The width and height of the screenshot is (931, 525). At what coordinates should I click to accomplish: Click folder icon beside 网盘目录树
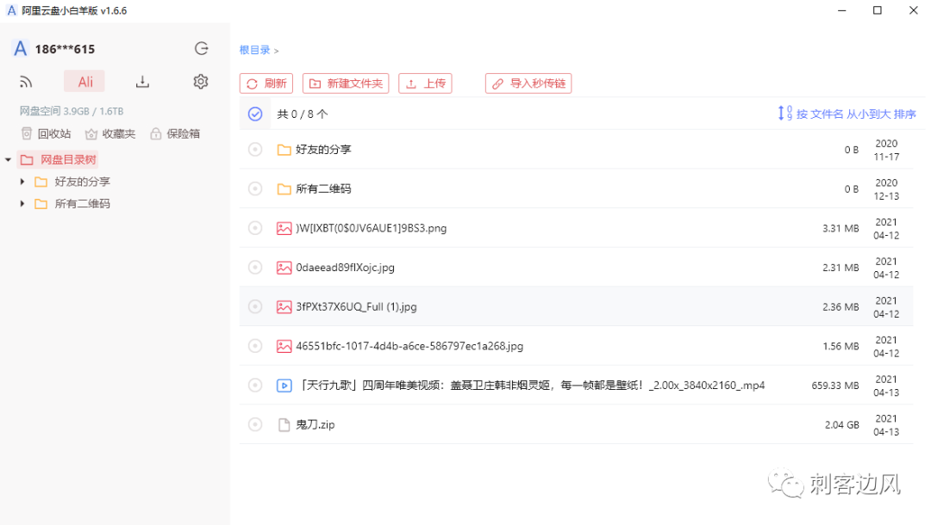(x=27, y=159)
